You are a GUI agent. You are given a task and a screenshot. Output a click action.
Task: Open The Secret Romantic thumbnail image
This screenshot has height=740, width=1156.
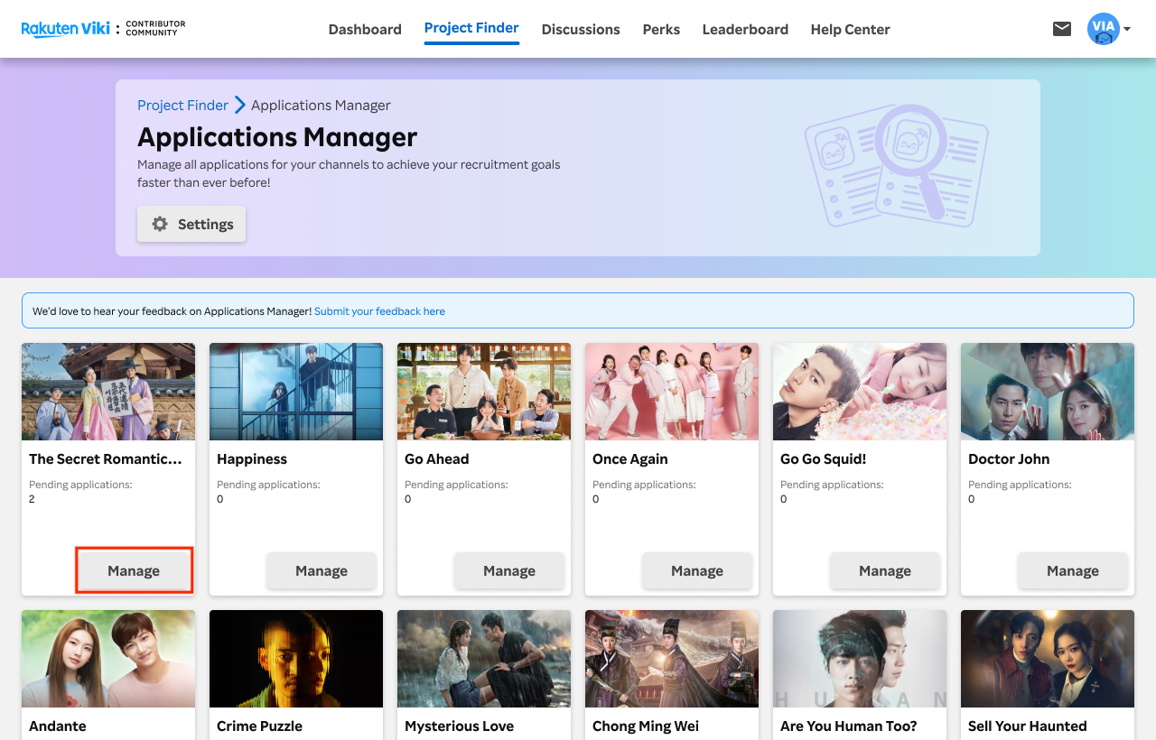[x=108, y=392]
